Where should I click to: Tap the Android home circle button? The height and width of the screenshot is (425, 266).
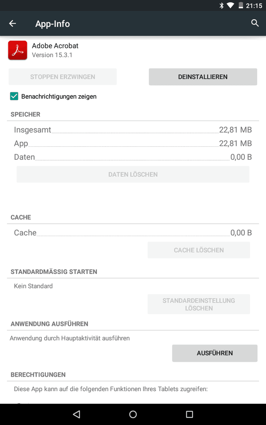[x=133, y=414]
